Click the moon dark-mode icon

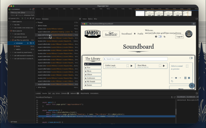click(x=164, y=37)
